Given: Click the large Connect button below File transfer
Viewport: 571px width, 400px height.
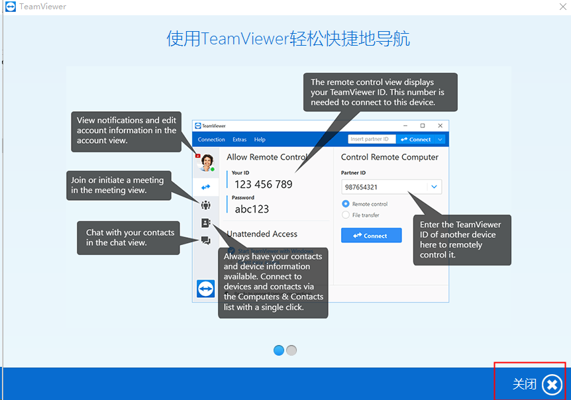Looking at the screenshot, I should [372, 236].
